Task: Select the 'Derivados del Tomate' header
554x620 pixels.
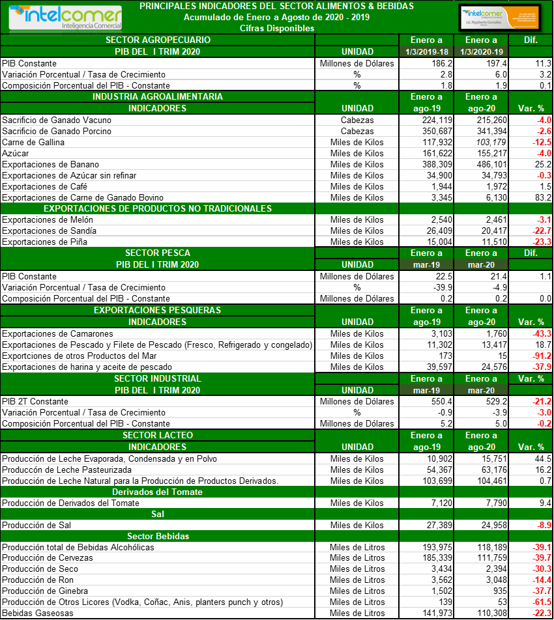Action: [x=158, y=492]
